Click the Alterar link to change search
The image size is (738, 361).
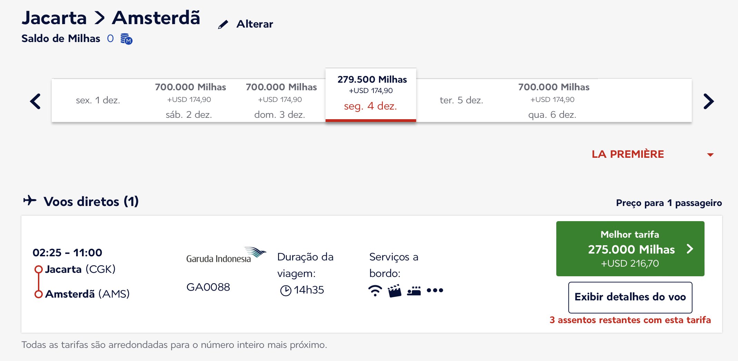point(255,24)
